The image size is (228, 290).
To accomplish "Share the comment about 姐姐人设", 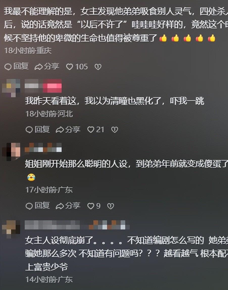I will (68, 206).
